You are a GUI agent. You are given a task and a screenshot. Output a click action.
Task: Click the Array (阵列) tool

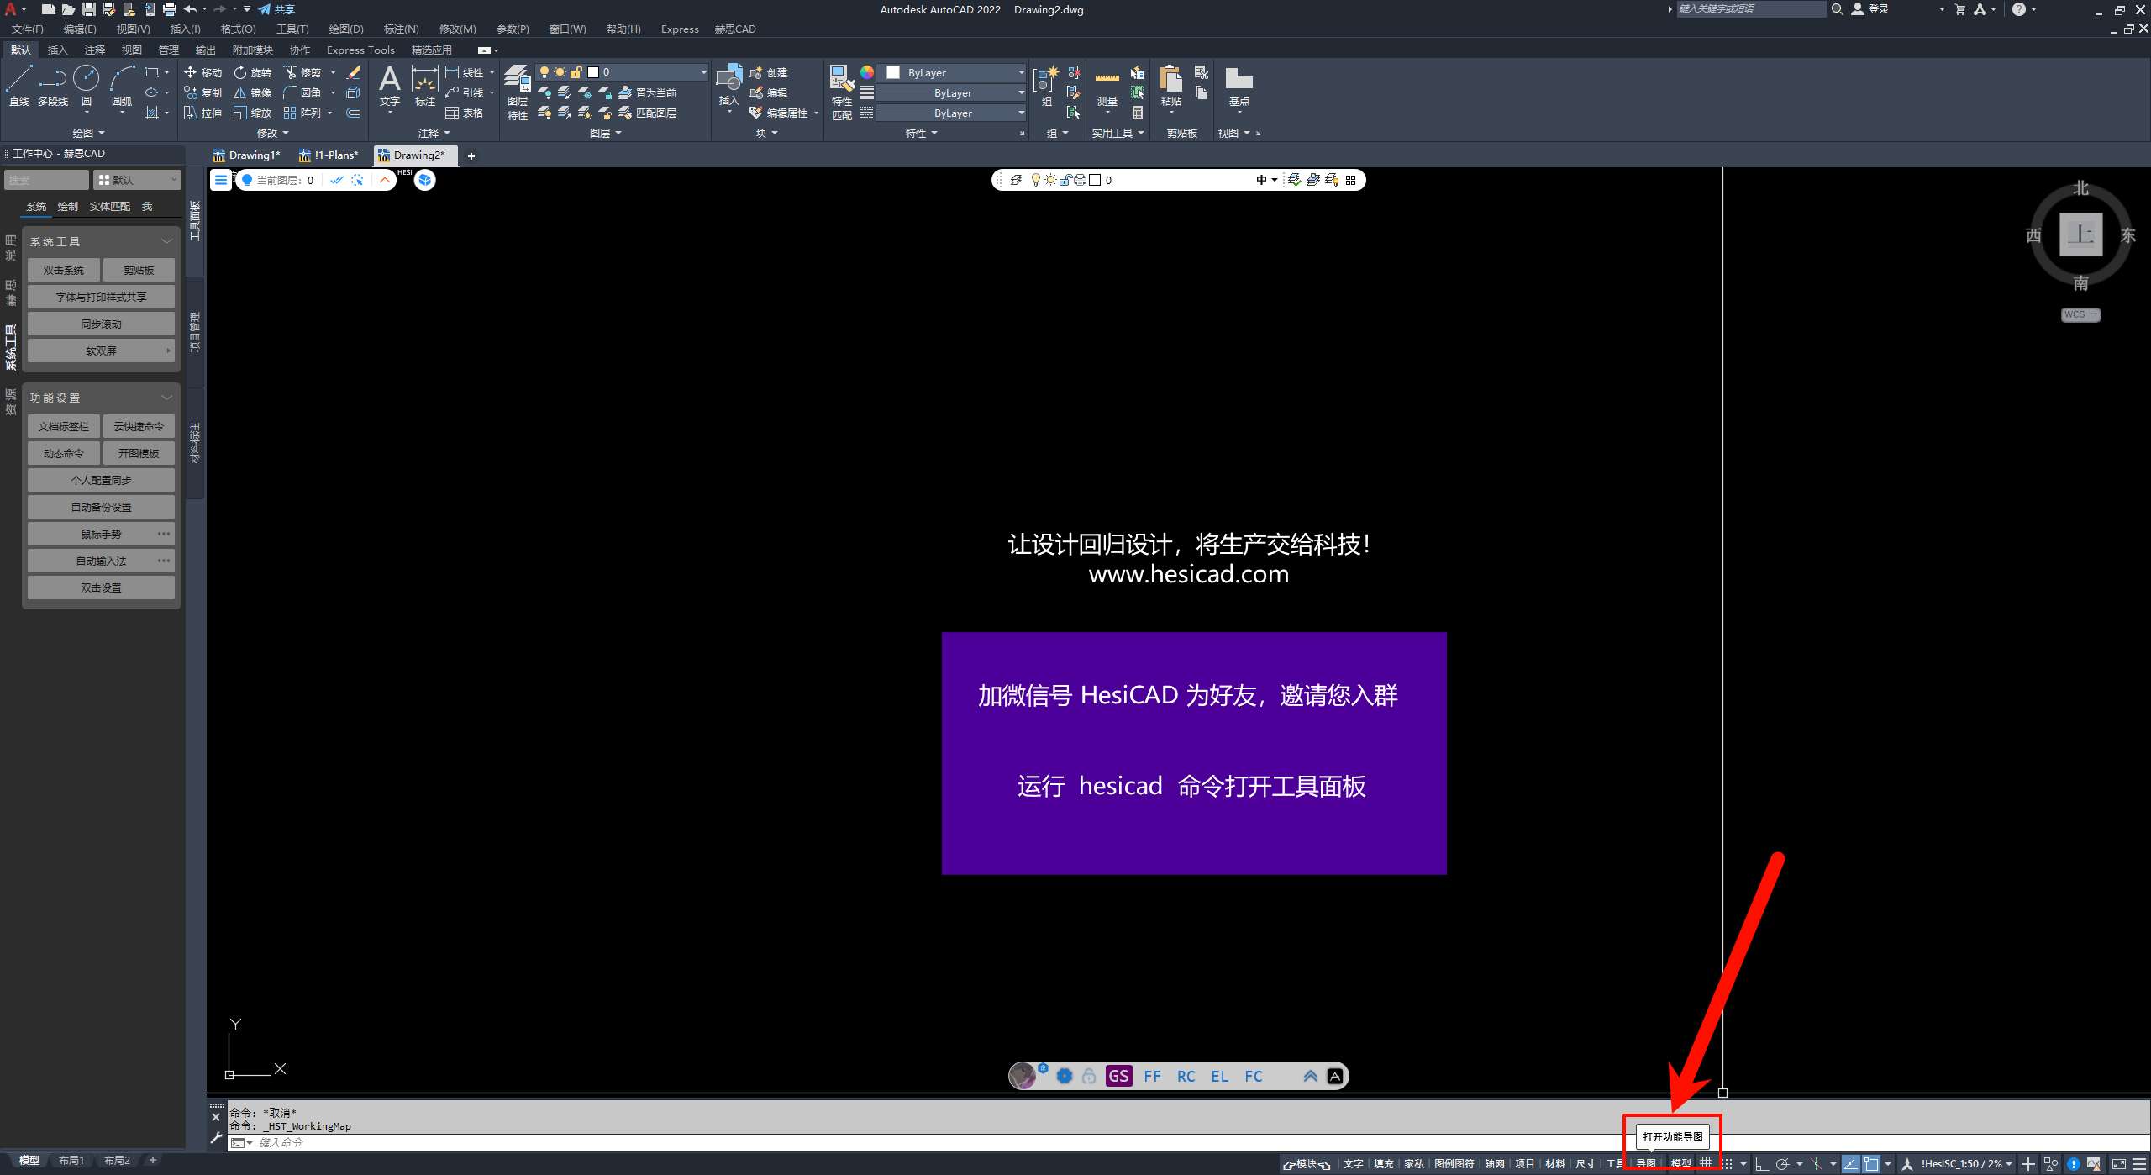[303, 113]
